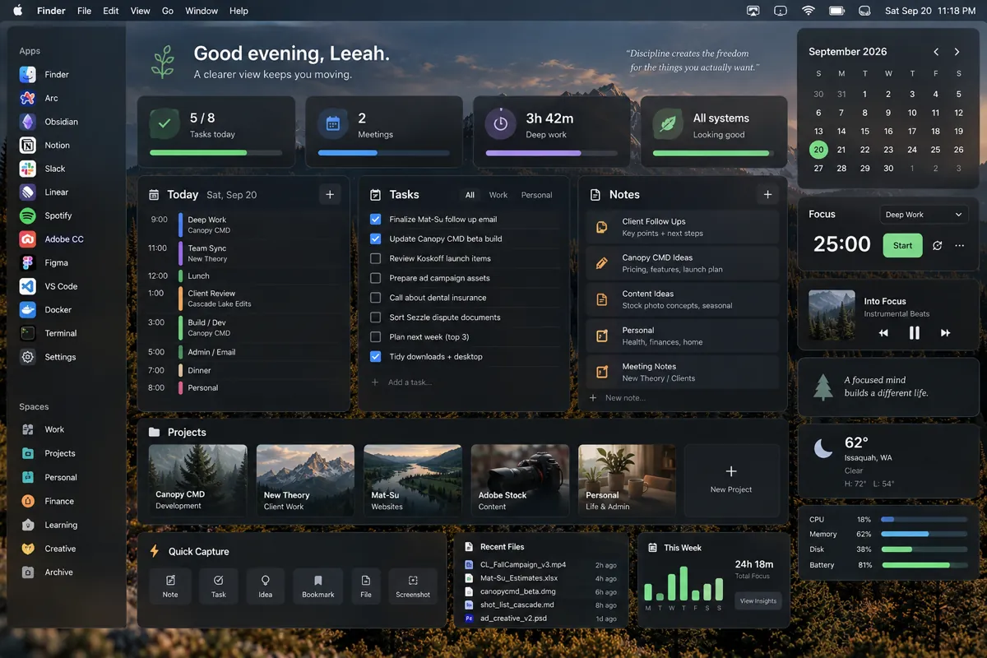Click the Tasks today progress bar
This screenshot has height=658, width=987.
pyautogui.click(x=215, y=153)
